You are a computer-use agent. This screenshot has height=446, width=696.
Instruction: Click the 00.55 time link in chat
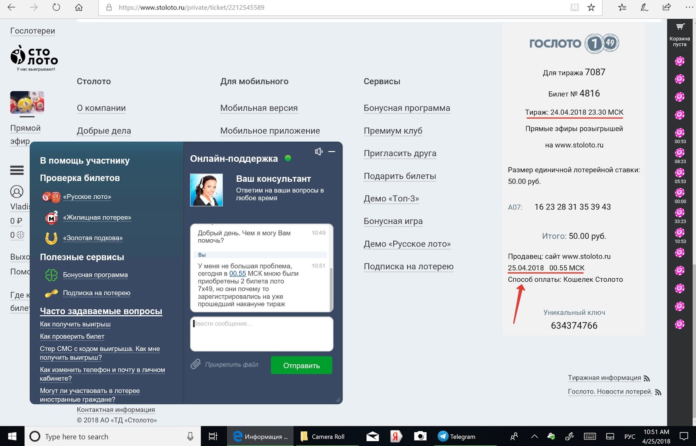click(x=238, y=273)
